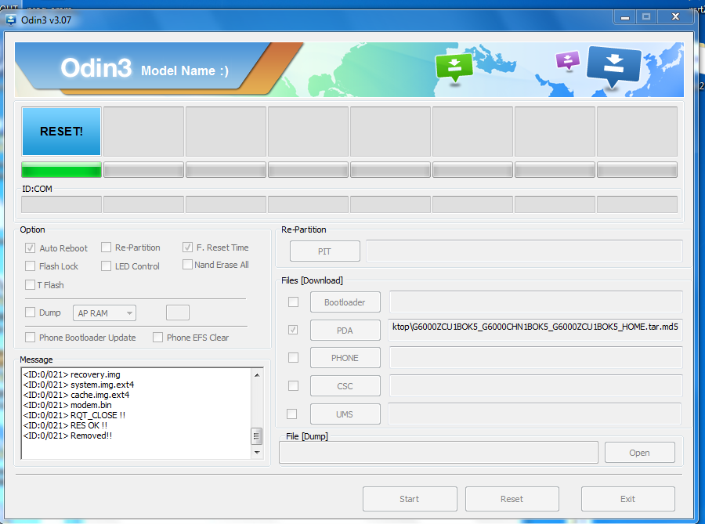Maximize the Odin3 window
Viewport: 705px width, 524px height.
[646, 17]
